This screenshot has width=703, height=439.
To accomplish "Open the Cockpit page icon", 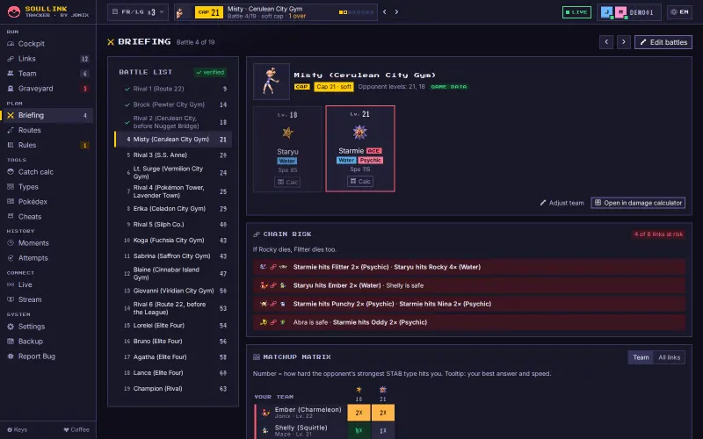I will coord(11,44).
